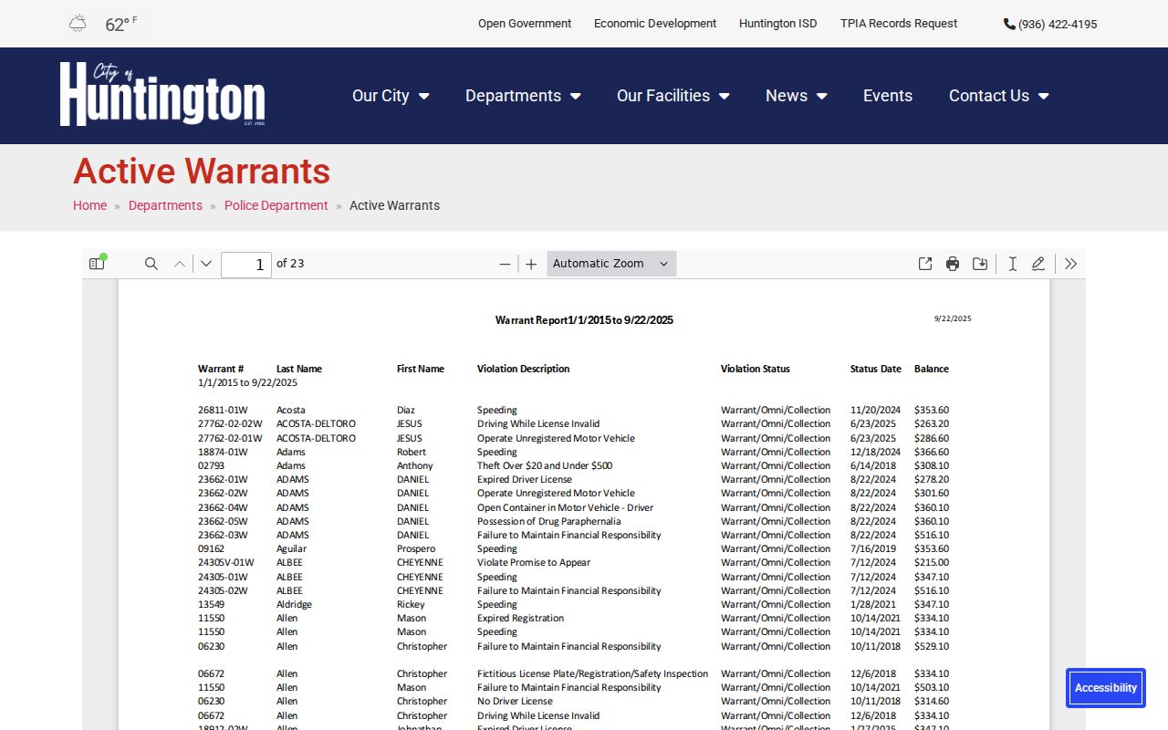Open find in document search

pos(151,264)
